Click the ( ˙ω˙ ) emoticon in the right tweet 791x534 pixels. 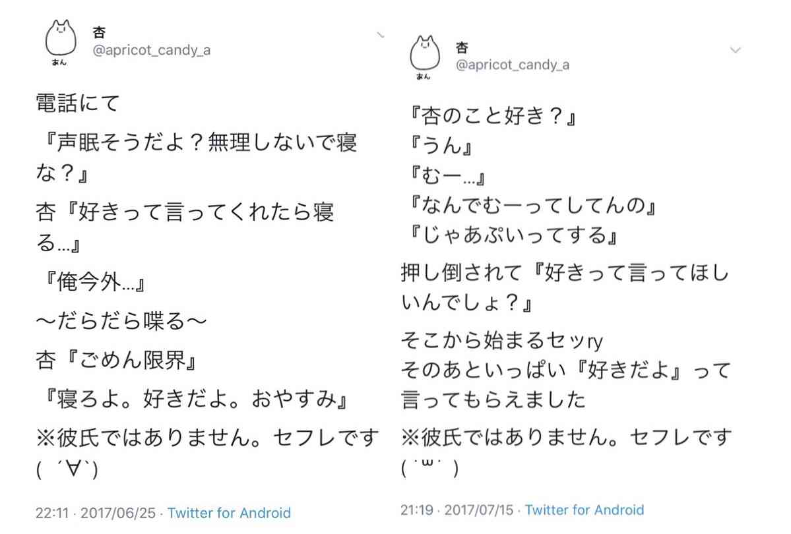(429, 467)
